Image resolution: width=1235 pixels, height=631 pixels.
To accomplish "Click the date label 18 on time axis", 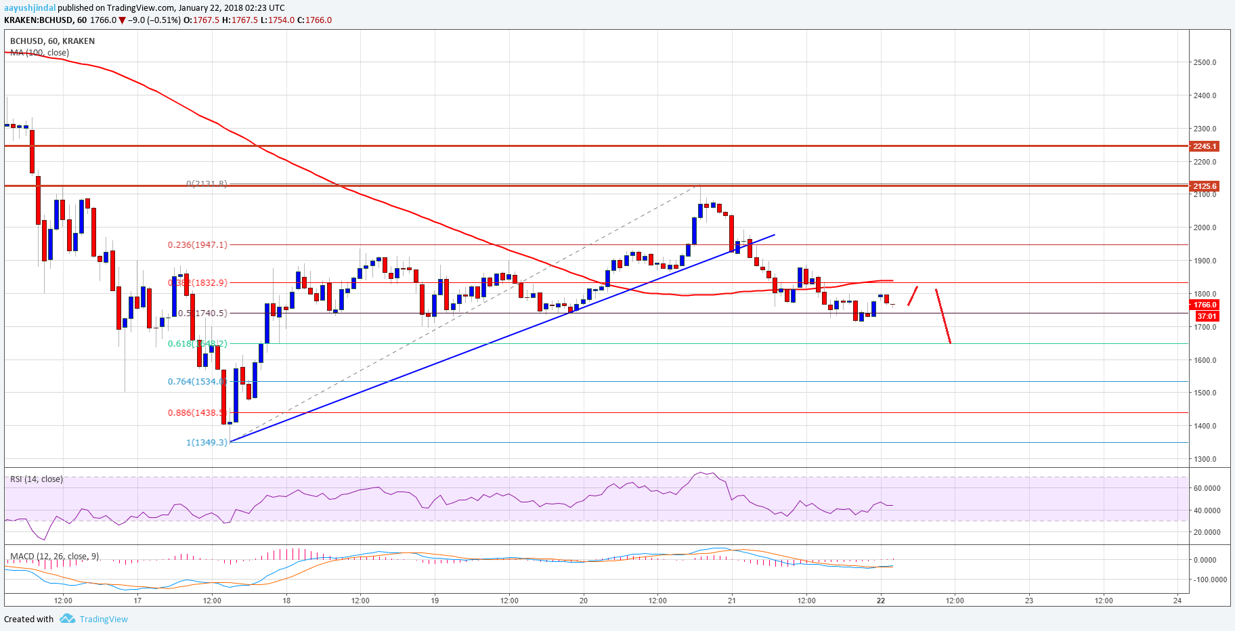I will tap(286, 601).
